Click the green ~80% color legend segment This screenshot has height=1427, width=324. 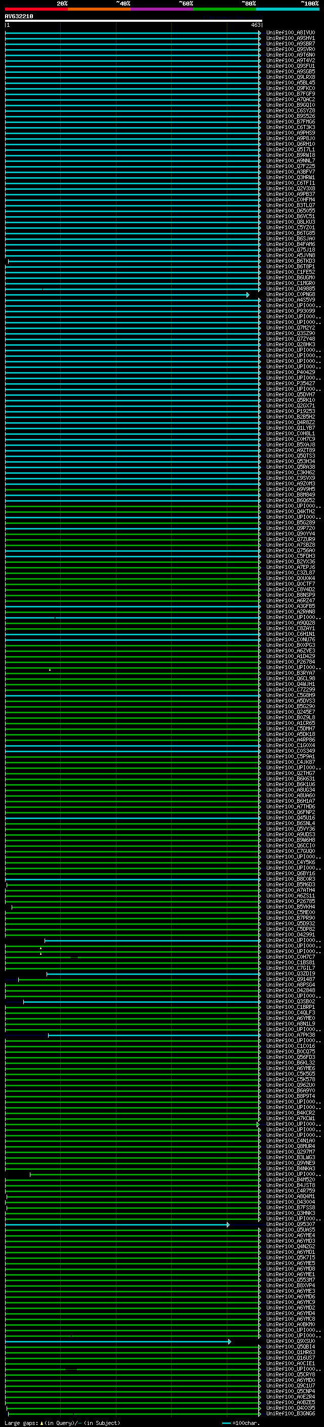(225, 9)
